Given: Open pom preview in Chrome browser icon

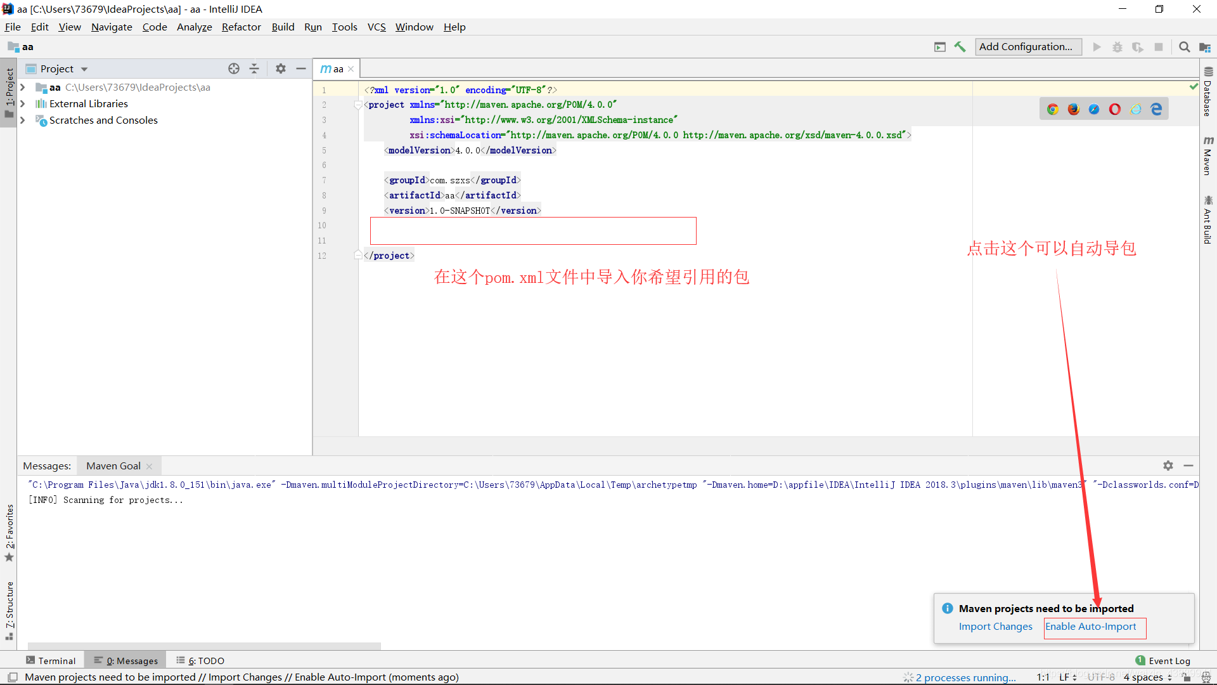Looking at the screenshot, I should (1053, 109).
